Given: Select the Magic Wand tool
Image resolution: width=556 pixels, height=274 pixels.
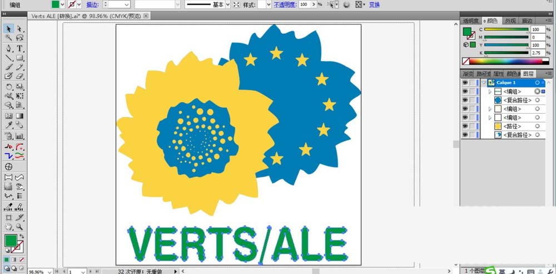Looking at the screenshot, I should [x=9, y=38].
